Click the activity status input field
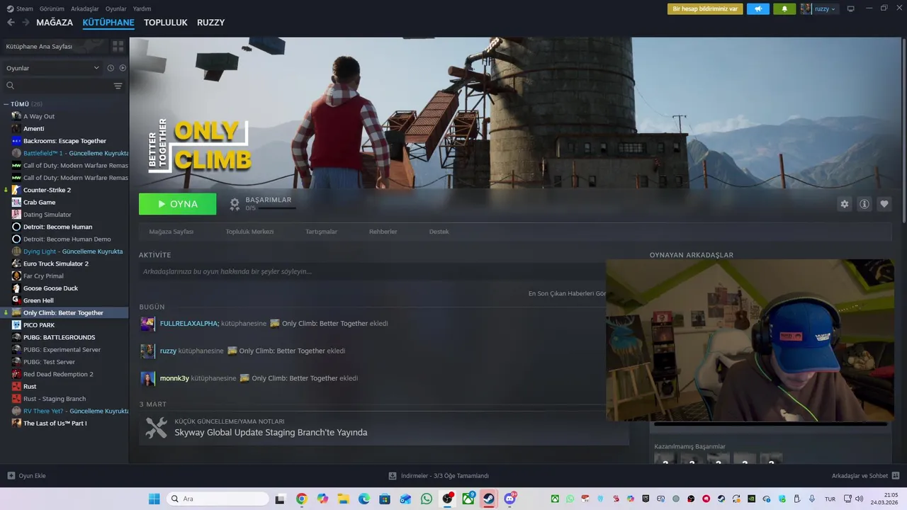Image resolution: width=907 pixels, height=510 pixels. tap(373, 271)
